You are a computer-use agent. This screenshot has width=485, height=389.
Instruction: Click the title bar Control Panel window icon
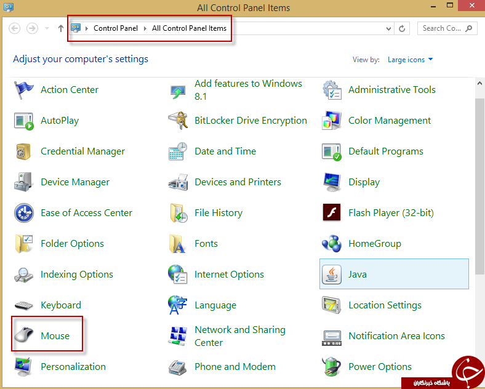pos(9,7)
